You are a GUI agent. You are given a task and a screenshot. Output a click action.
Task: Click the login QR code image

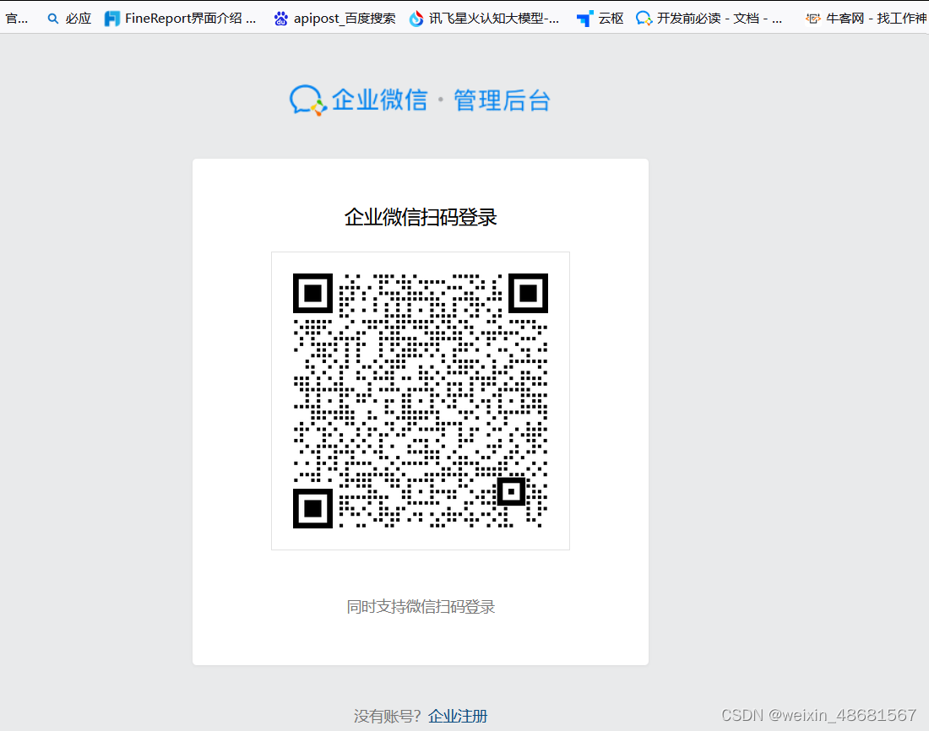pos(421,401)
